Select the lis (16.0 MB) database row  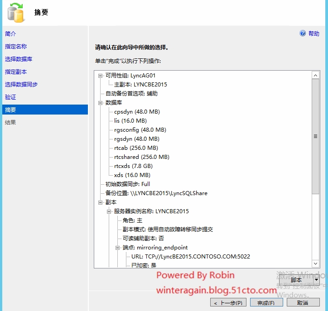(130, 121)
